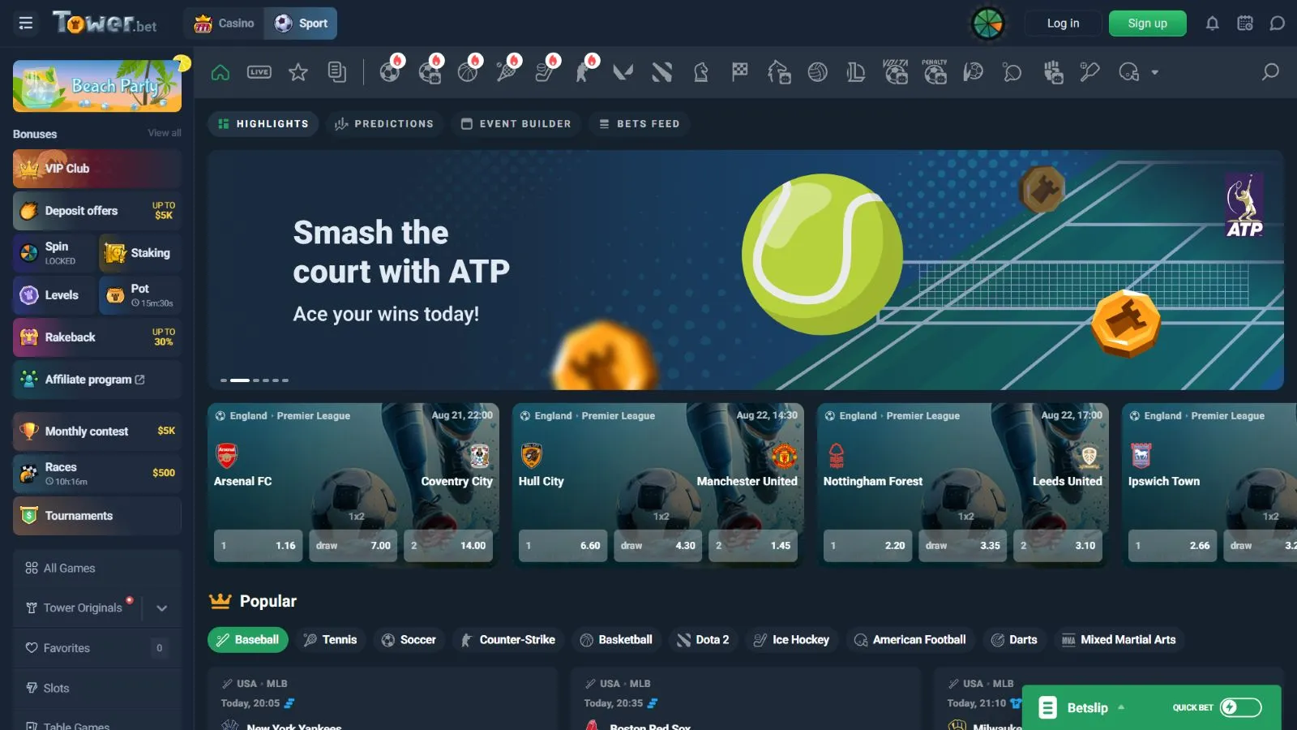Select the Valorant sport icon
1297x730 pixels.
(623, 72)
